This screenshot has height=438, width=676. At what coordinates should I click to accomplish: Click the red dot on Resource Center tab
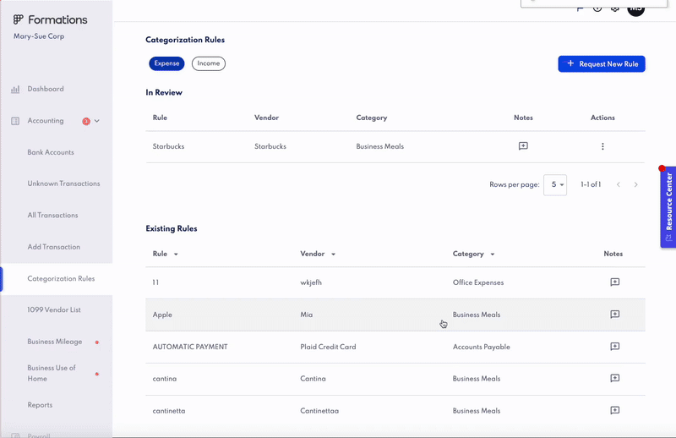point(662,168)
